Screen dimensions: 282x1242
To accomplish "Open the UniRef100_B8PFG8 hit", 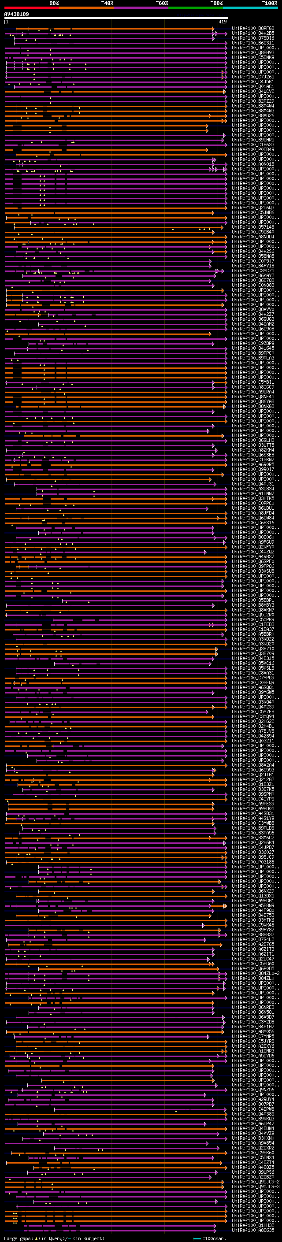I will tap(253, 29).
